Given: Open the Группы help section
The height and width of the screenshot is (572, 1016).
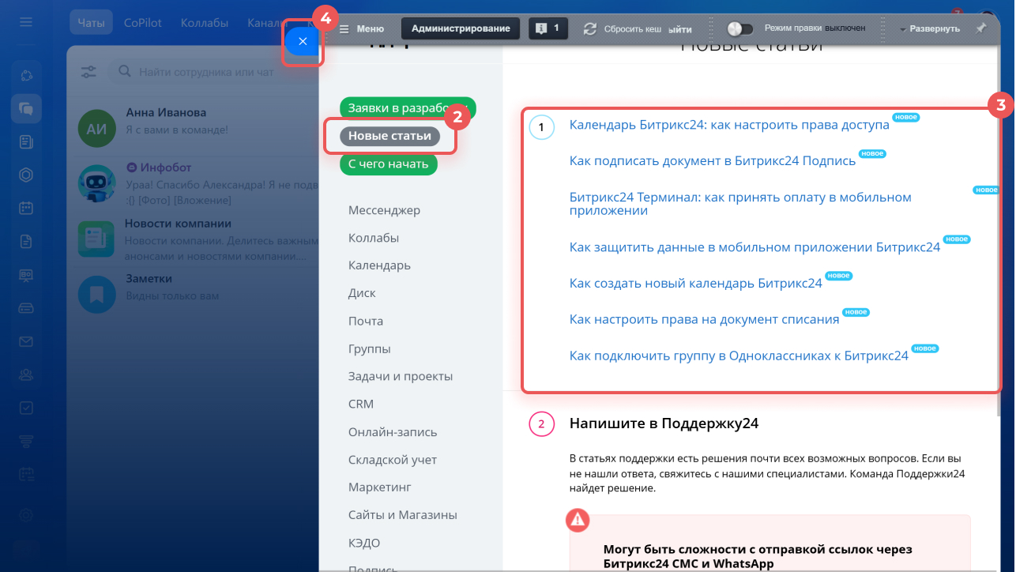Looking at the screenshot, I should click(370, 348).
